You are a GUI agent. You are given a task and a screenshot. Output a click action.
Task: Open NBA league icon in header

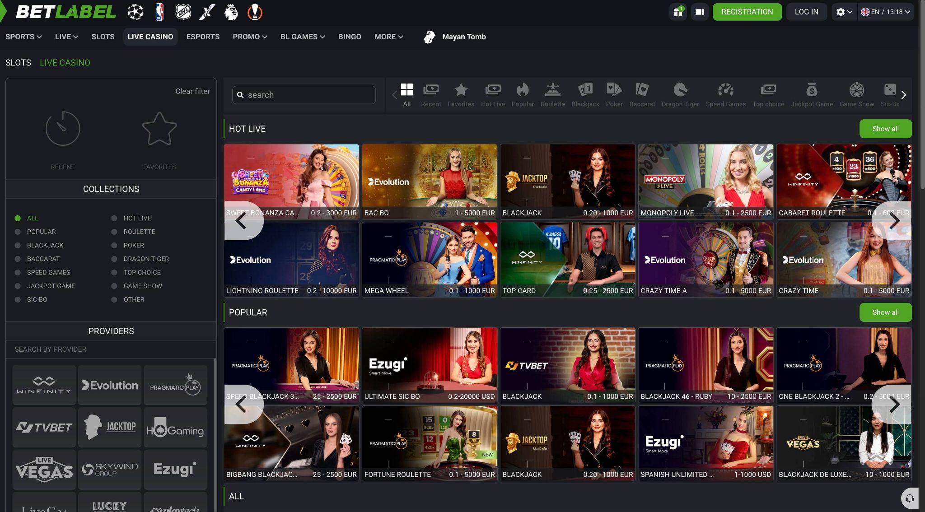159,12
